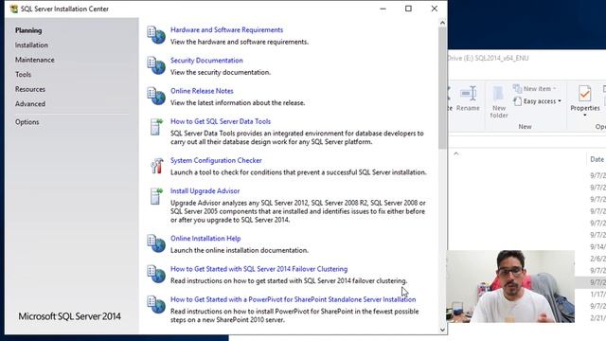Switch to the Installation category
Viewport: 606px width, 341px height.
tap(31, 45)
